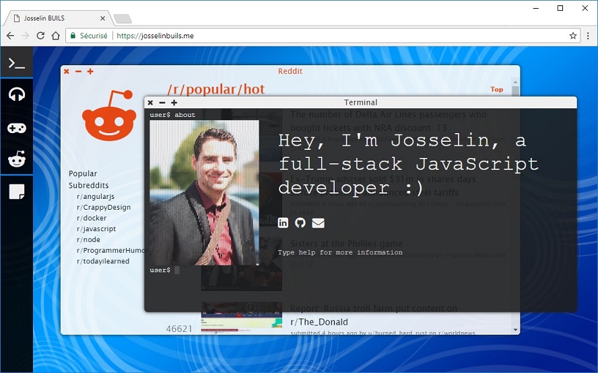Screen dimensions: 598x373
Task: Go forward in browser history
Action: click(25, 36)
